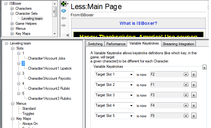The height and width of the screenshot is (128, 211).
Task: Expand the top-pane Menus tree node
Action: 12,29
